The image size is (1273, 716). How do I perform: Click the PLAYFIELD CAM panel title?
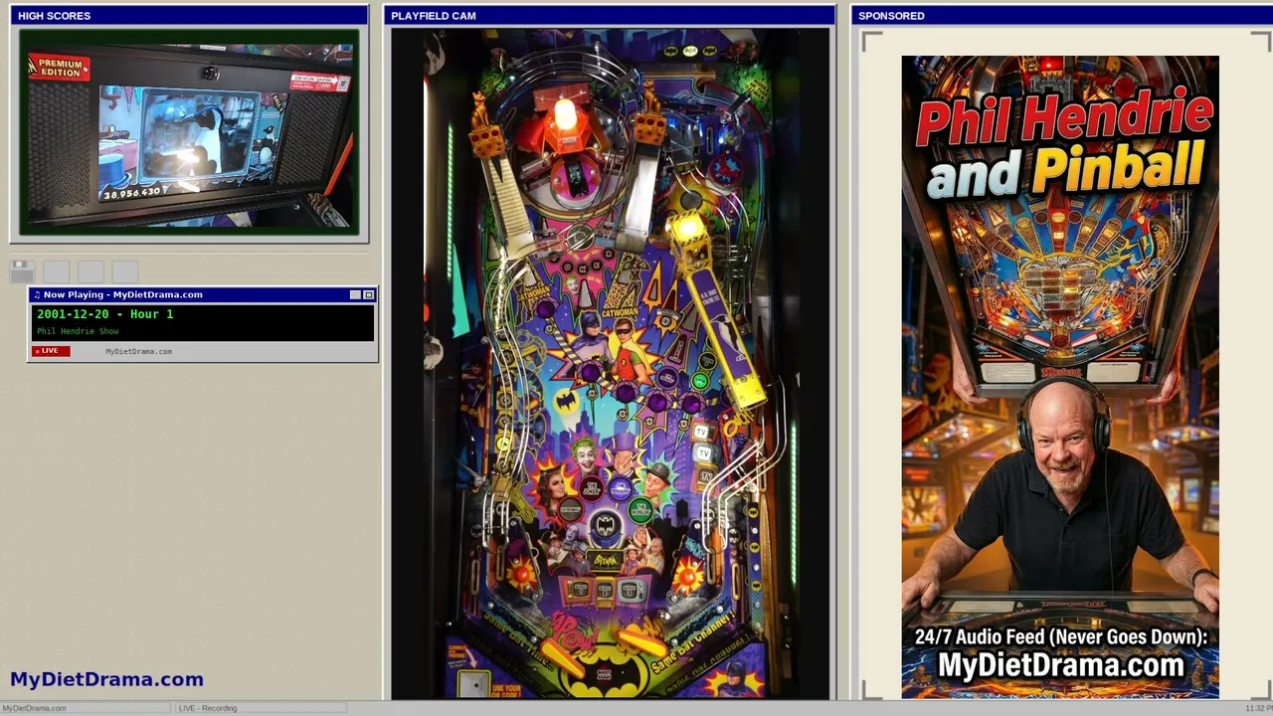coord(434,16)
